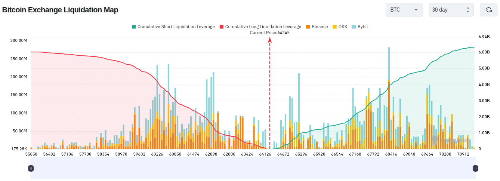Screen dimensions: 500x181
Task: Click the Bitcoin Exchange Liquidation Map title
Action: 60,10
